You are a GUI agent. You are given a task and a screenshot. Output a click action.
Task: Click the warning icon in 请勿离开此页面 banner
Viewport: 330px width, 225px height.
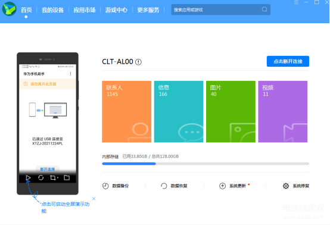26,84
